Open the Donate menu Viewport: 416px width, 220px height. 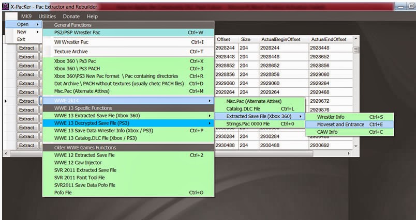coord(71,17)
